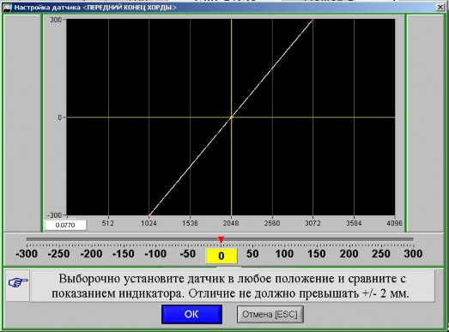449x332 pixels.
Task: Click the -300 scale label
Action: (x=27, y=254)
